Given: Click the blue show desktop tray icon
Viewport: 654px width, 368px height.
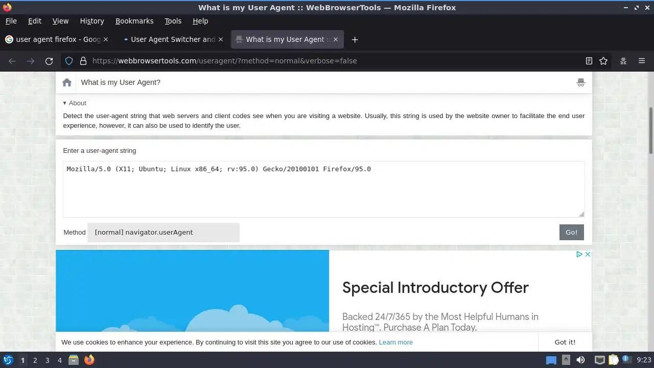Looking at the screenshot, I should click(551, 360).
